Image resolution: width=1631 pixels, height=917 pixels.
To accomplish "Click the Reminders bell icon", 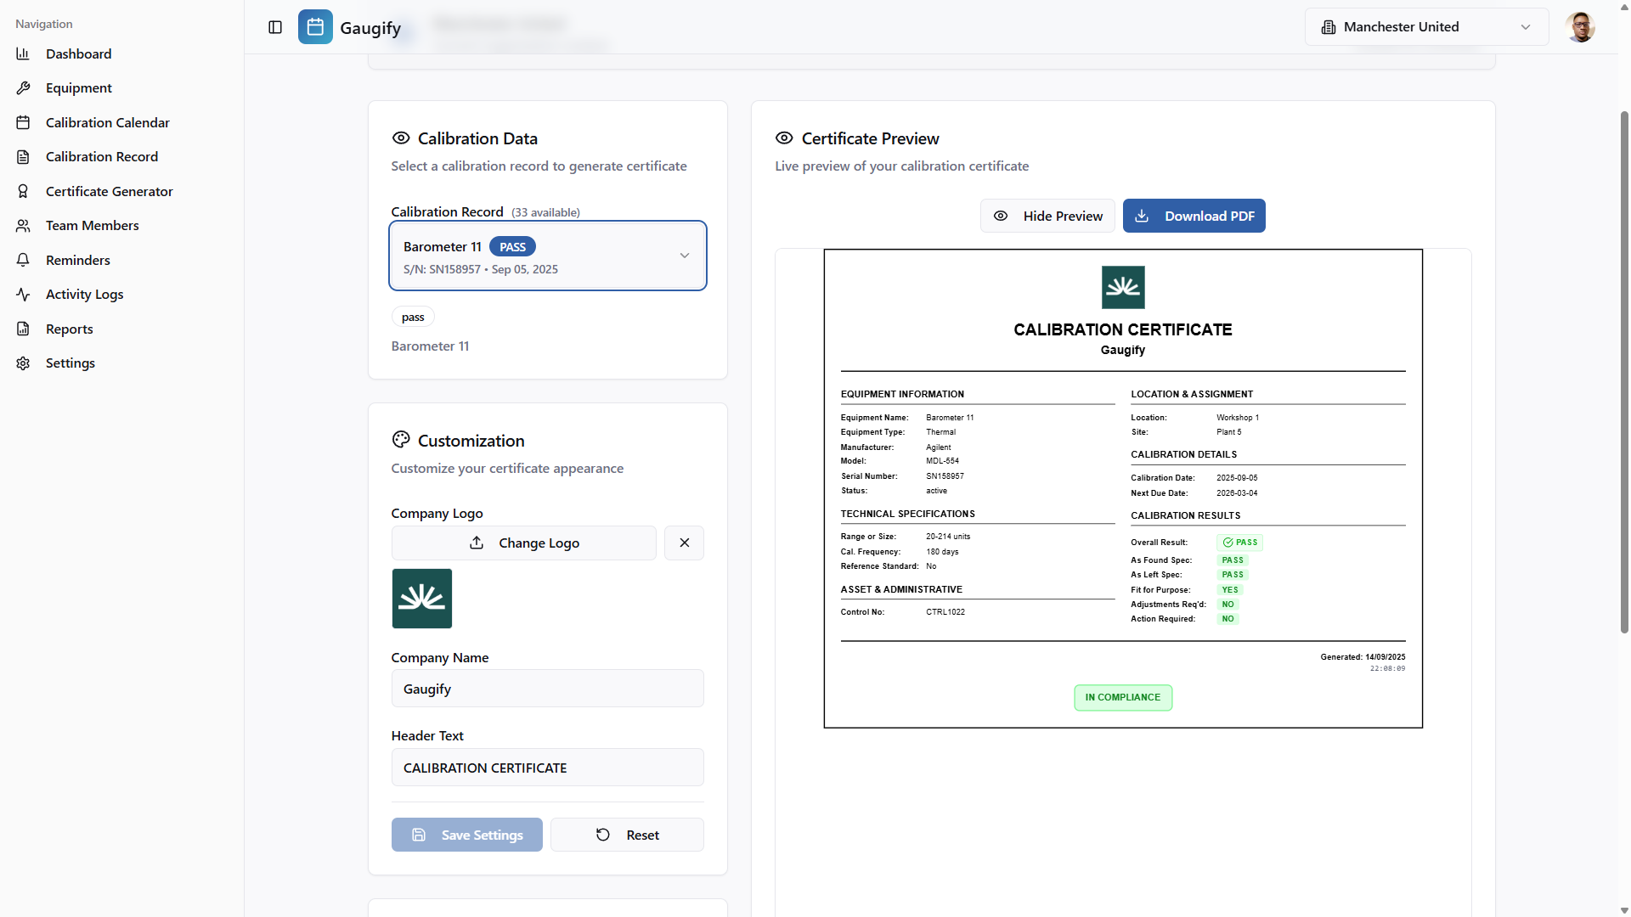I will click(23, 260).
